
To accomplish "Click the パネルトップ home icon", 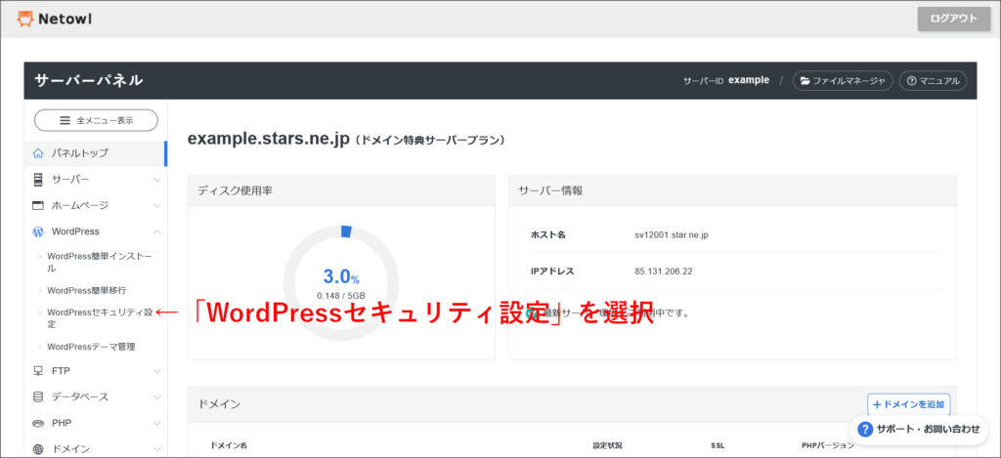I will point(38,153).
